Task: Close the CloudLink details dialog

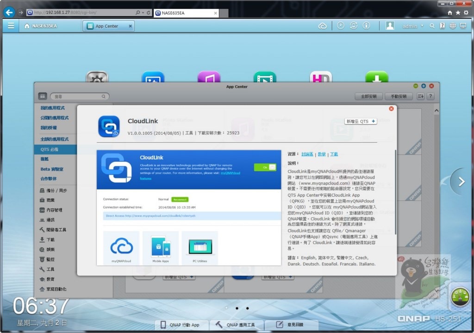Action: [391, 108]
